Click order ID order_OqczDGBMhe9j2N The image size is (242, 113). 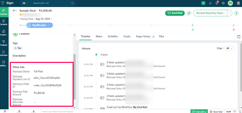pos(47,85)
